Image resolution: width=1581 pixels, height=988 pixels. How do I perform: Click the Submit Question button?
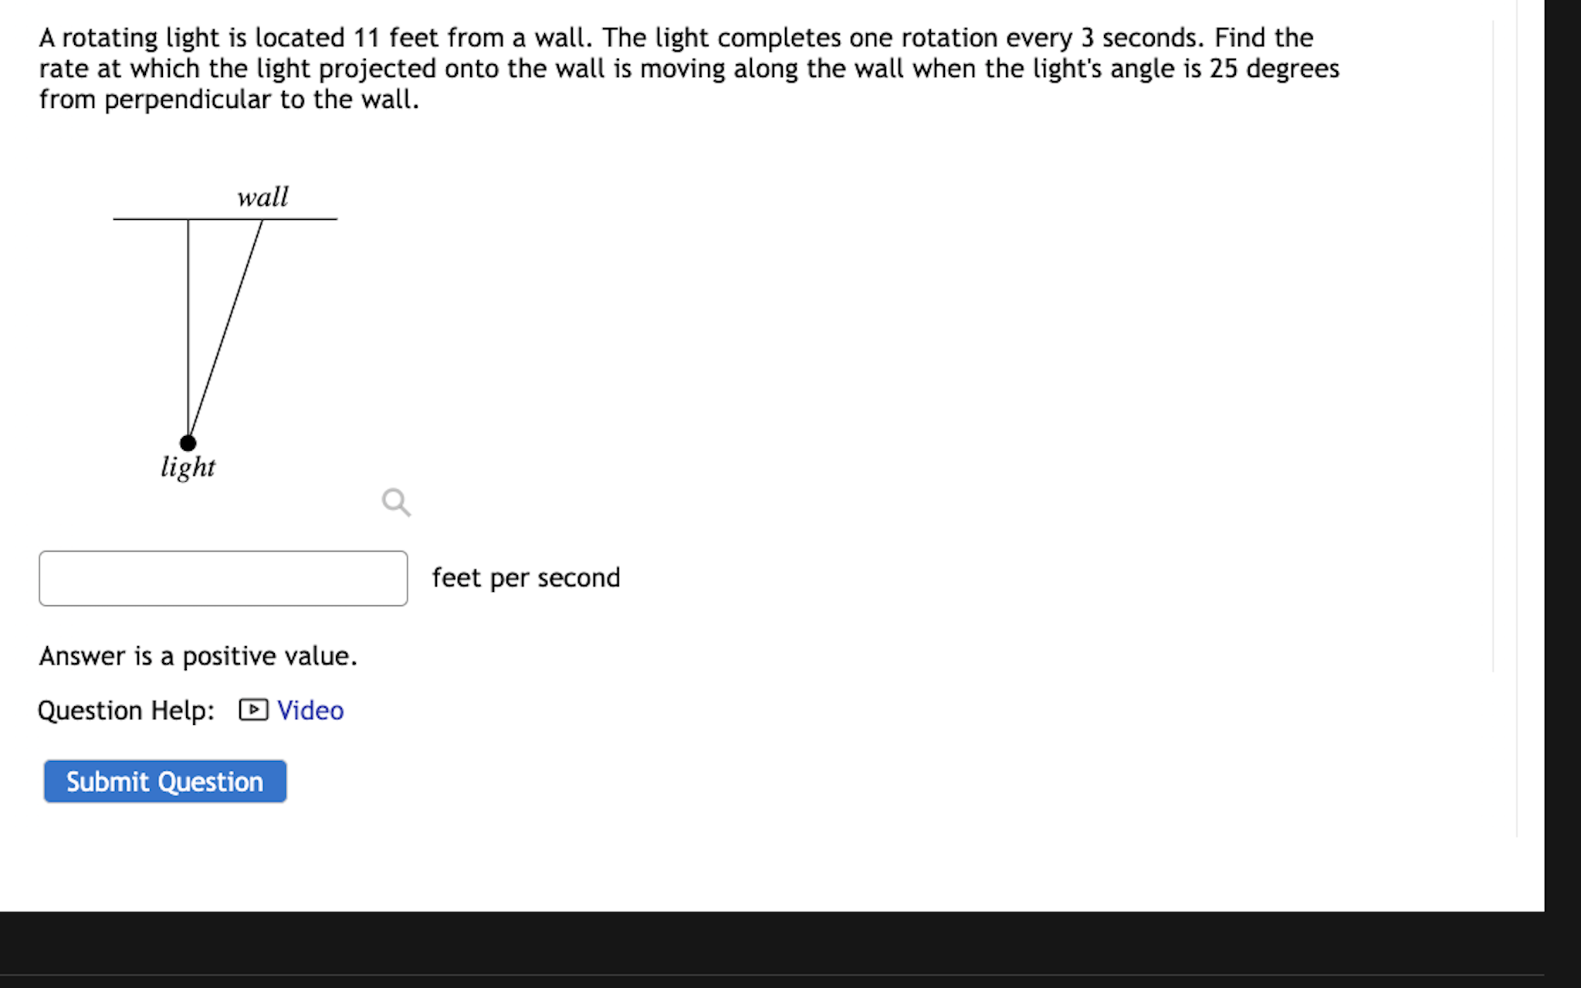pos(165,781)
